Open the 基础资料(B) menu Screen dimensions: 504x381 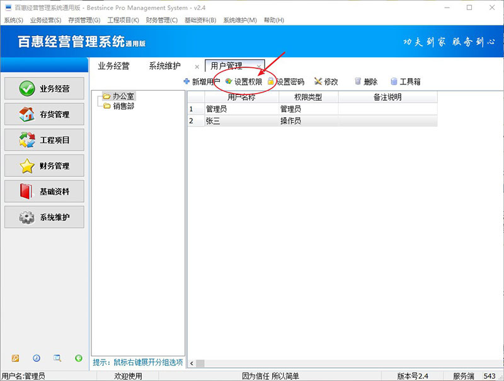[200, 20]
